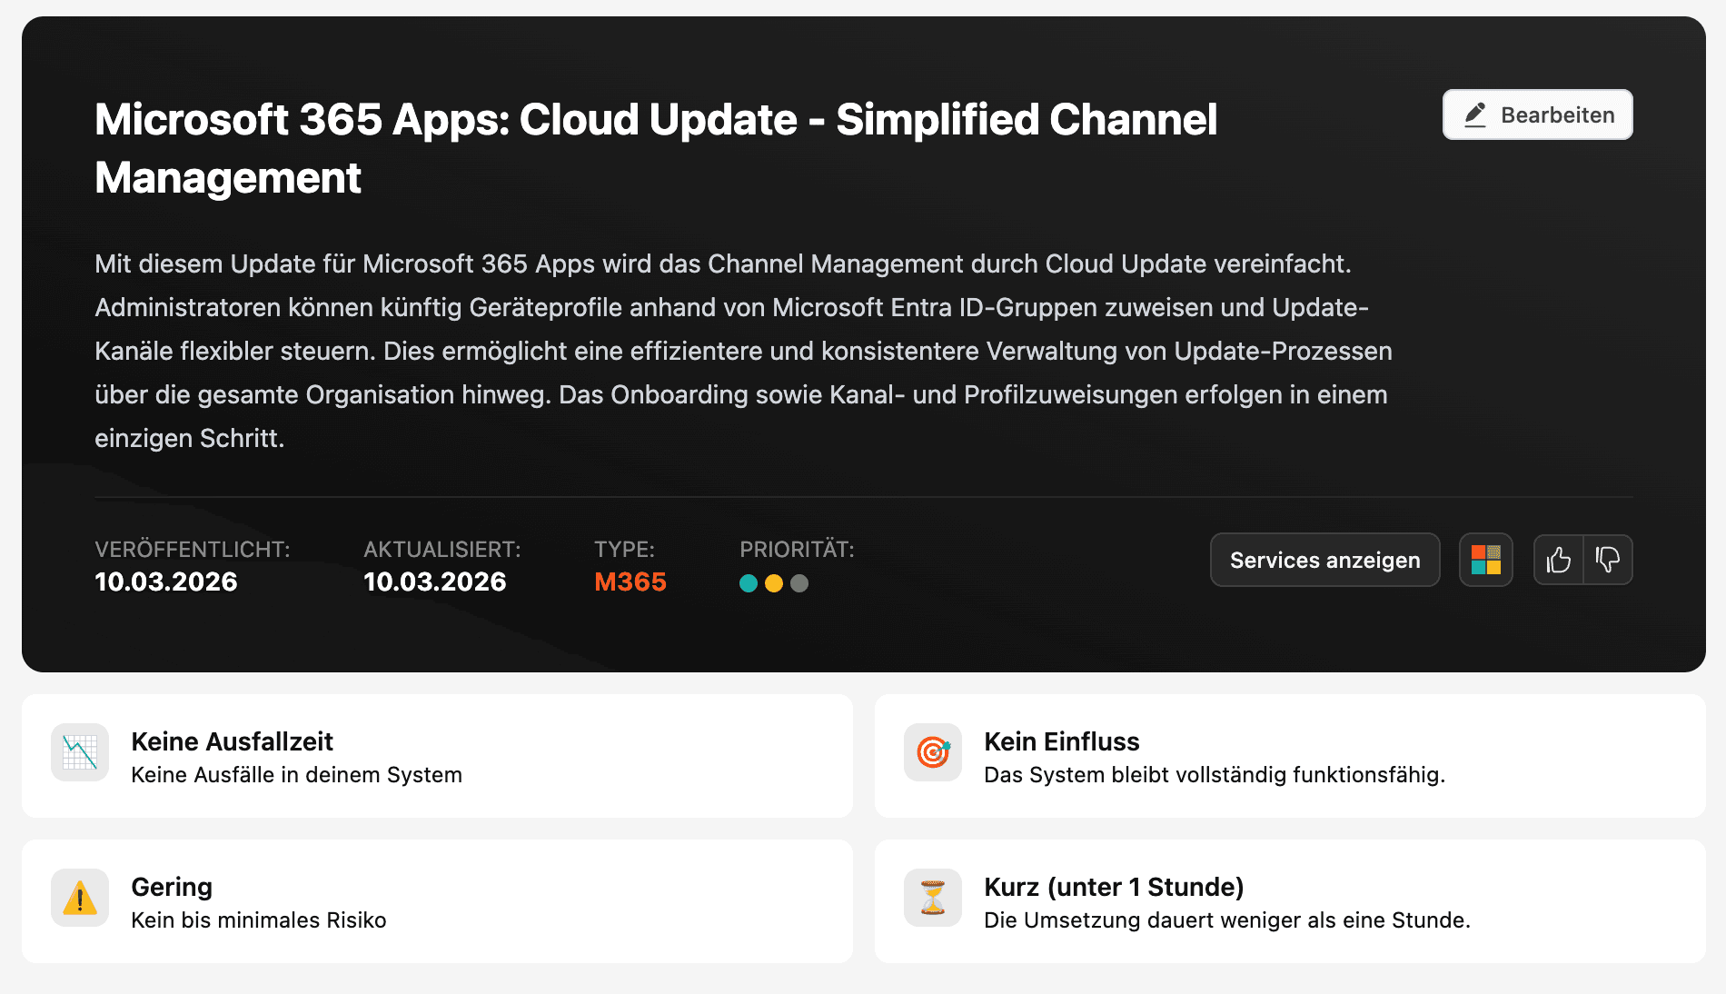Give a thumbs down rating
1726x994 pixels.
pos(1607,560)
